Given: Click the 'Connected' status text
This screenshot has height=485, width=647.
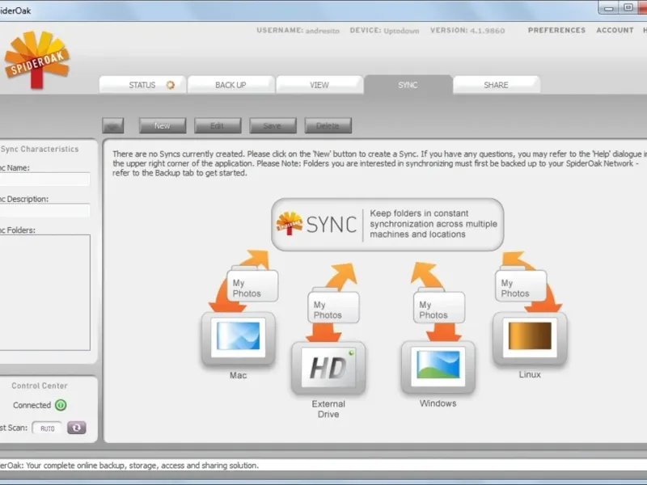Looking at the screenshot, I should click(32, 405).
